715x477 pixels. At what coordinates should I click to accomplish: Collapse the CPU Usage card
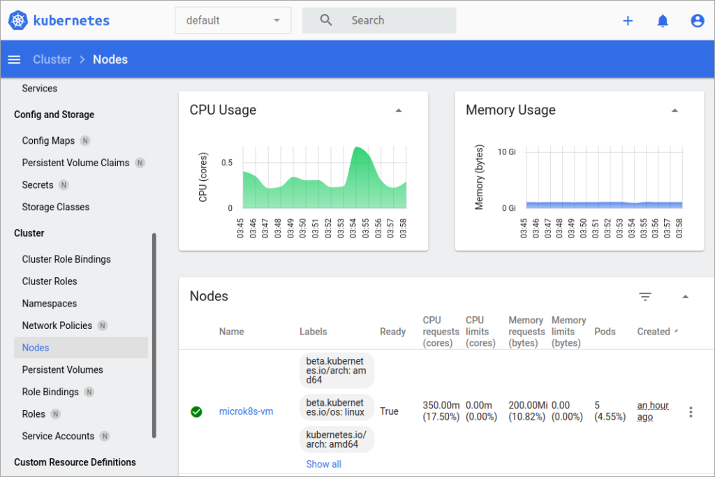coord(399,110)
